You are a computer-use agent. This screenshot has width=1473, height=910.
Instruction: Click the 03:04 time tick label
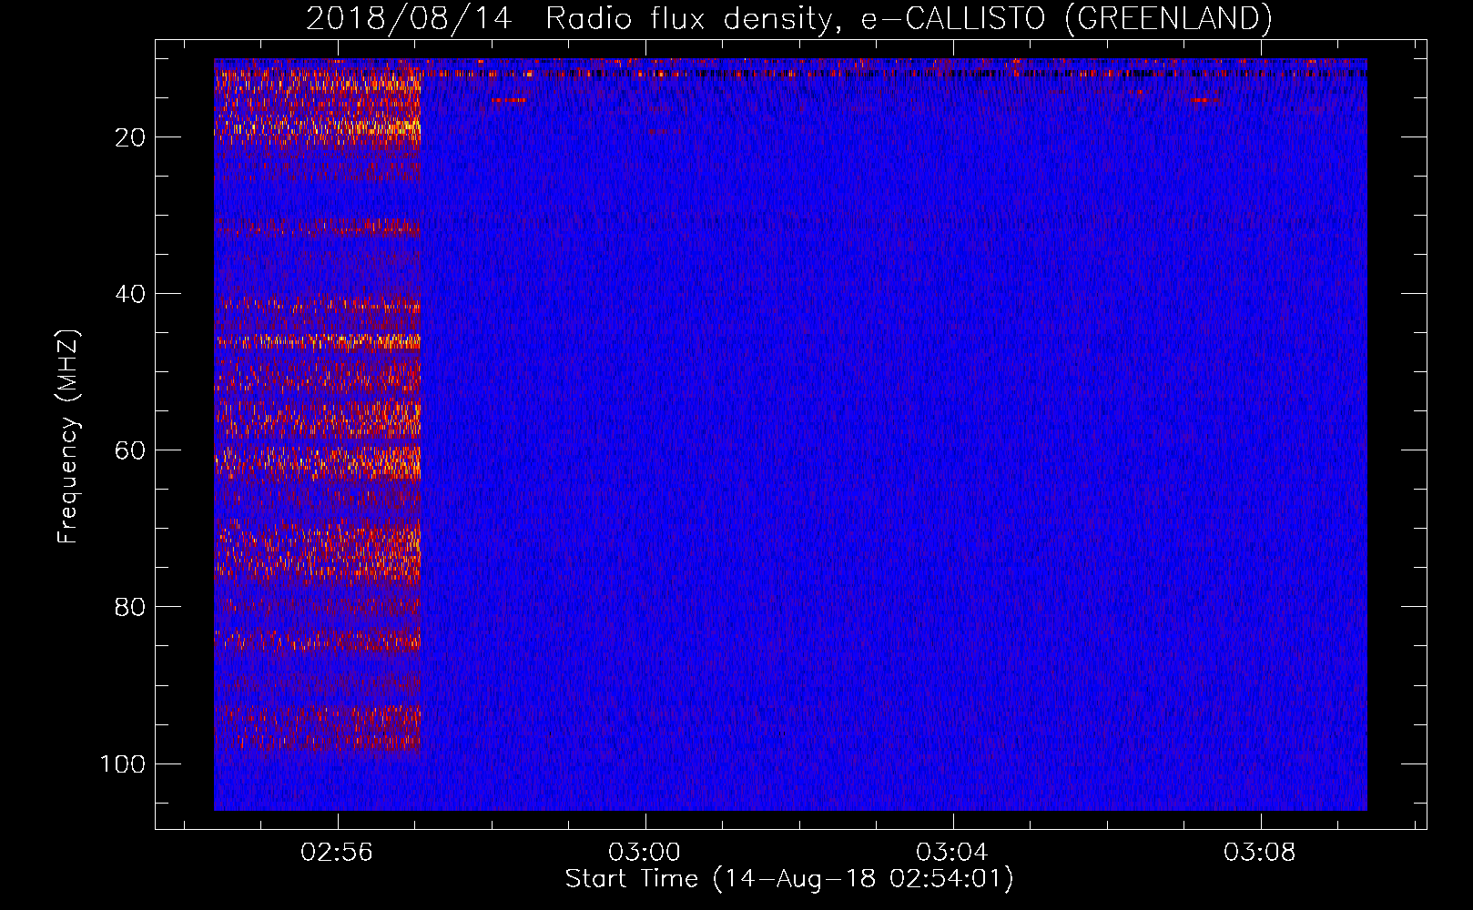pyautogui.click(x=952, y=853)
